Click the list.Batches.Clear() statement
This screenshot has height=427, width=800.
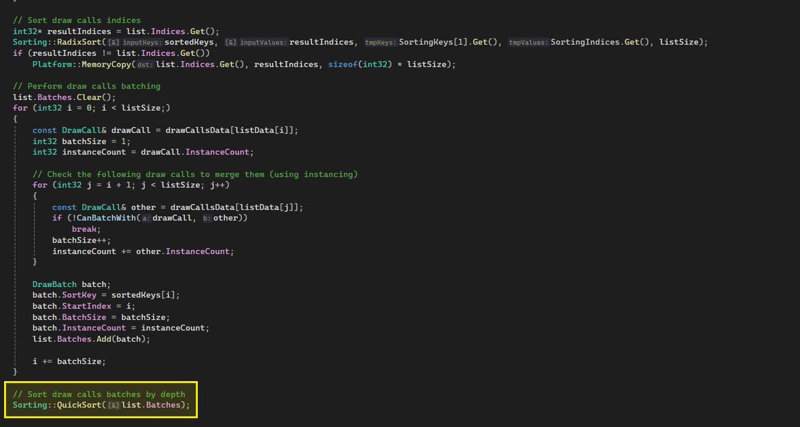coord(64,97)
